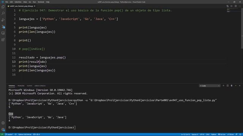Click the 'lenguajes = [' list definition line

pos(68,19)
